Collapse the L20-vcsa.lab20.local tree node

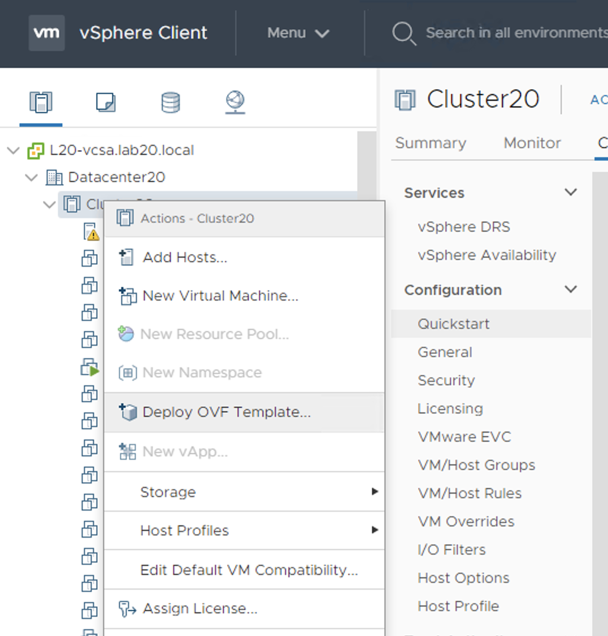(14, 150)
